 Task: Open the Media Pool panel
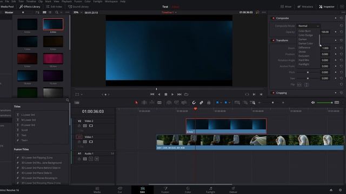[7, 6]
